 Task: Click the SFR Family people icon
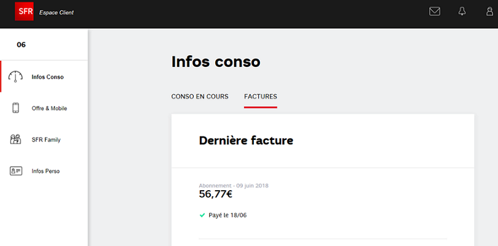15,139
